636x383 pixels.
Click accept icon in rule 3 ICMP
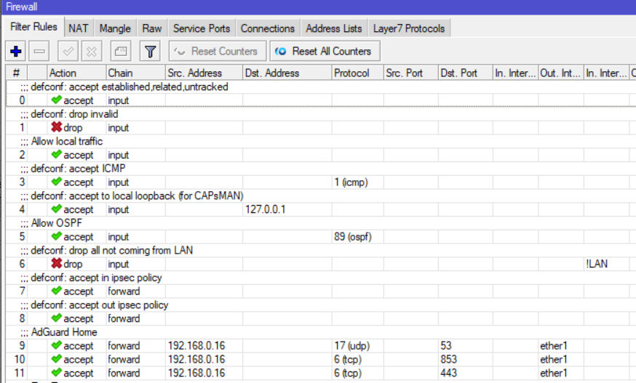(x=56, y=182)
